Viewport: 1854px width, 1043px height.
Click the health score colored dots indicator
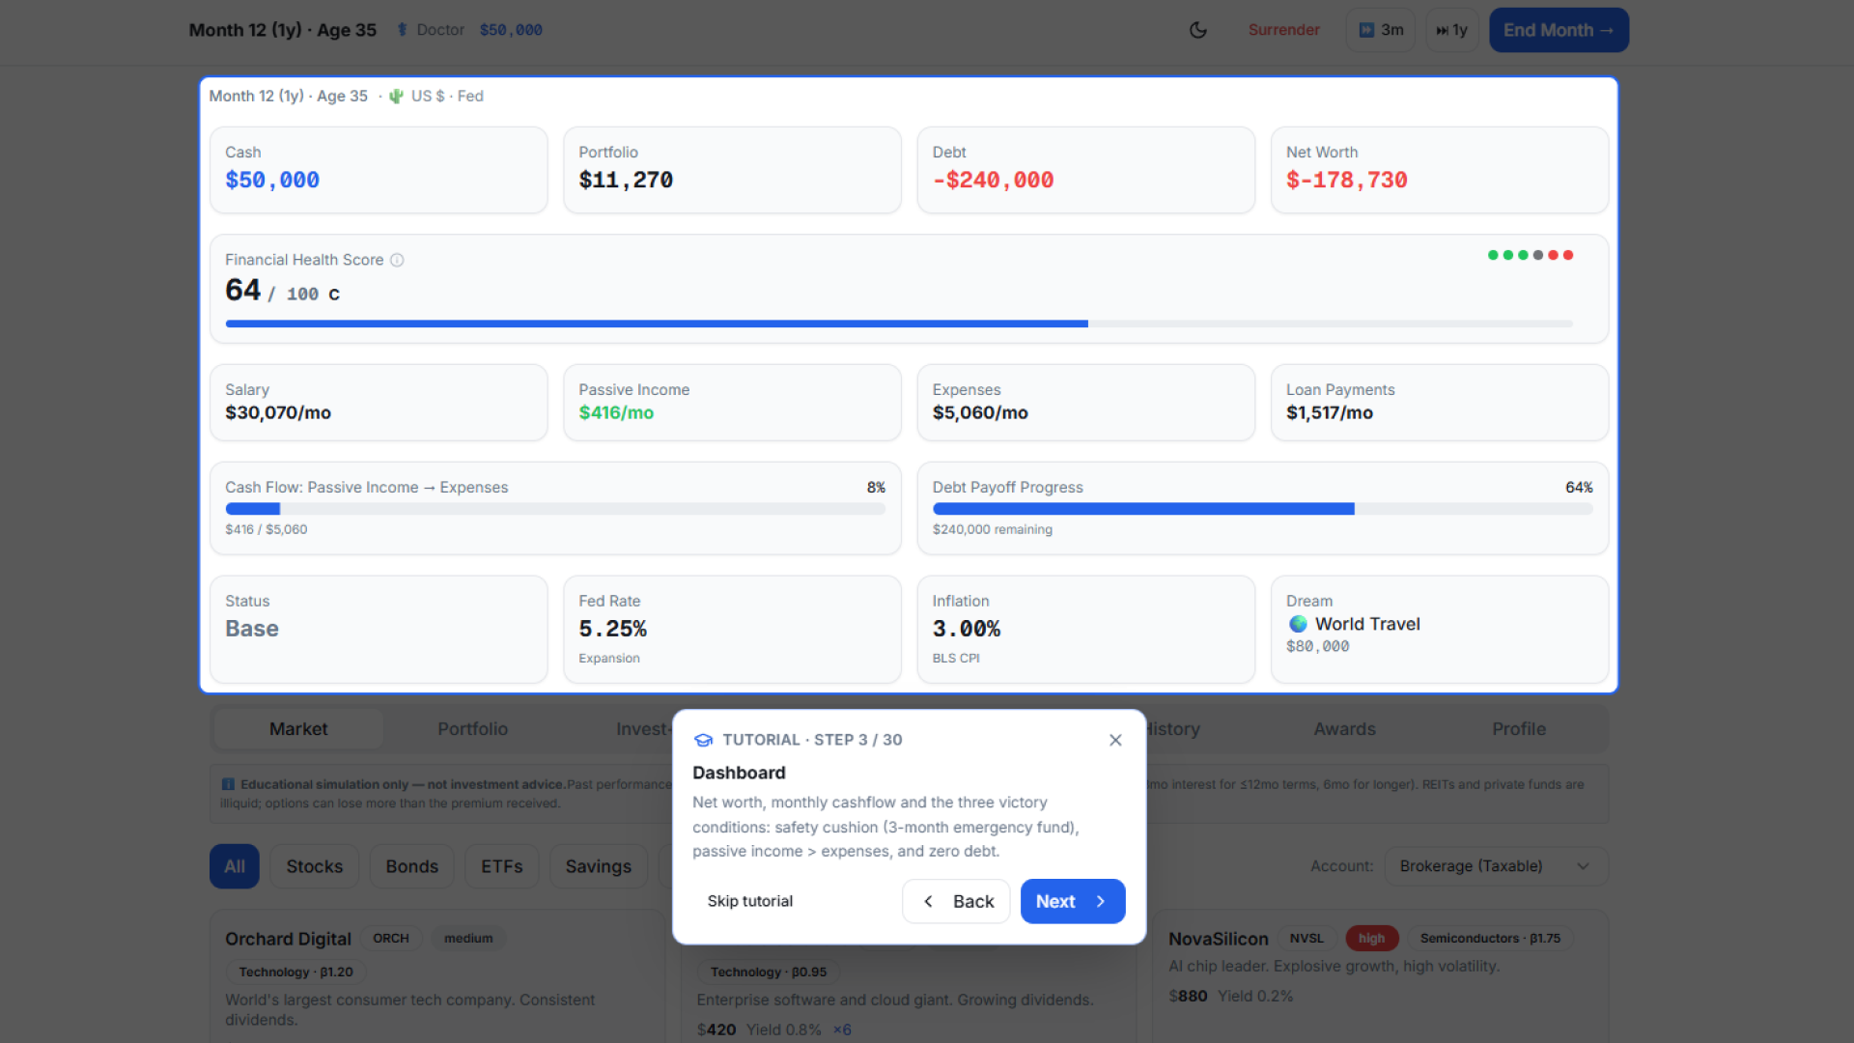click(x=1531, y=255)
